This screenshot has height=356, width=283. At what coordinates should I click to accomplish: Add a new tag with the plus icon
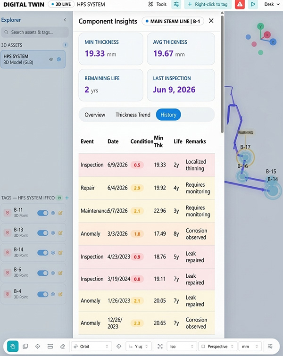pos(67,198)
